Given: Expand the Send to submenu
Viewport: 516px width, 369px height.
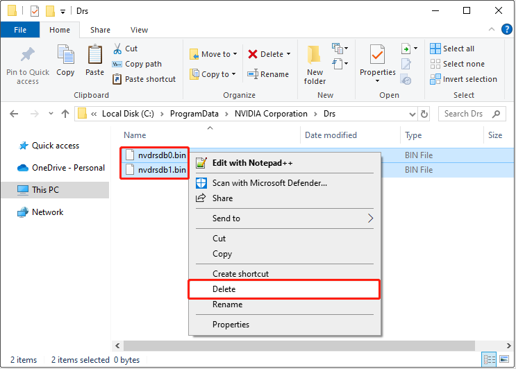Looking at the screenshot, I should [284, 218].
